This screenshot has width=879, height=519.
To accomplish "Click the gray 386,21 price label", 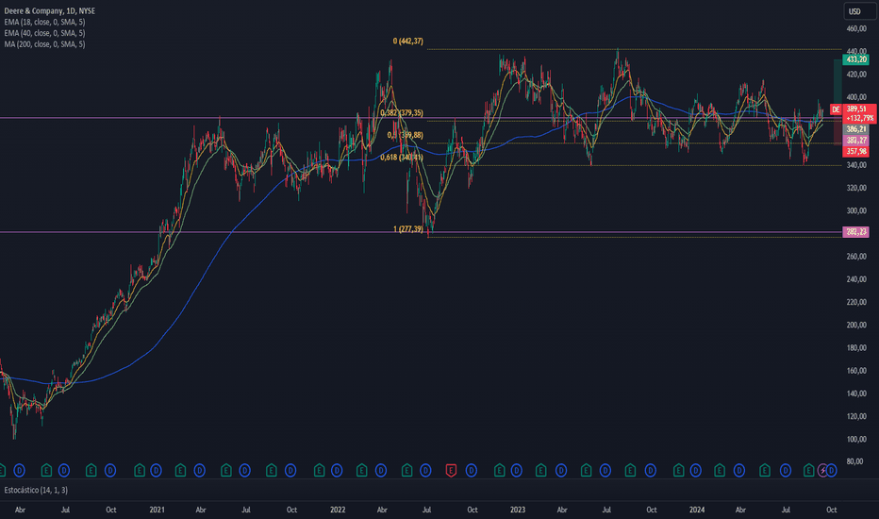I will (857, 129).
